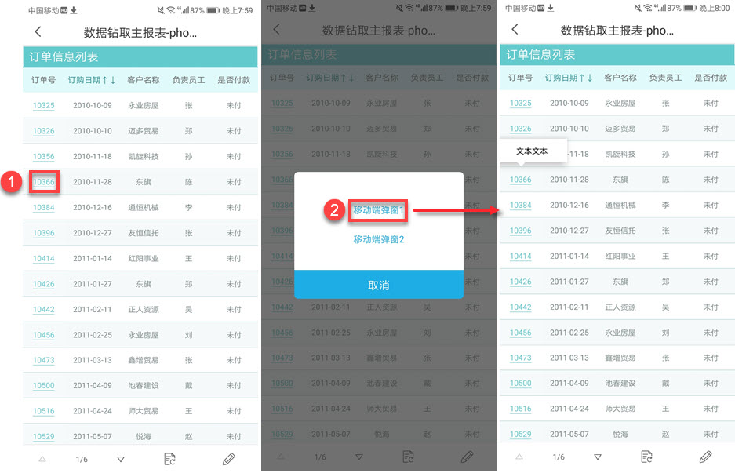Choose the 移动端弹窗2 option in the popup

click(x=378, y=239)
